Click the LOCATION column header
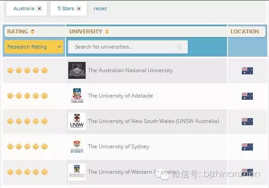 point(244,32)
